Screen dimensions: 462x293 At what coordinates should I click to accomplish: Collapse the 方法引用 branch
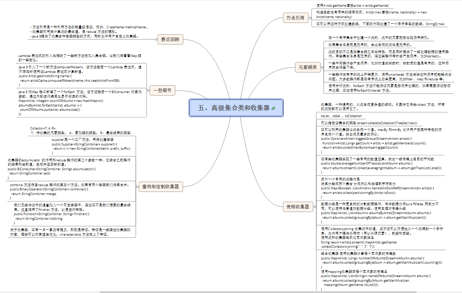[x=310, y=18]
